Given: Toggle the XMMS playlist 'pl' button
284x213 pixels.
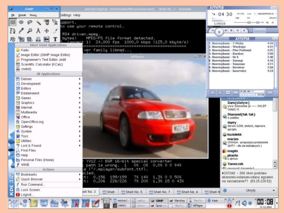Looking at the screenshot, I should (273, 22).
